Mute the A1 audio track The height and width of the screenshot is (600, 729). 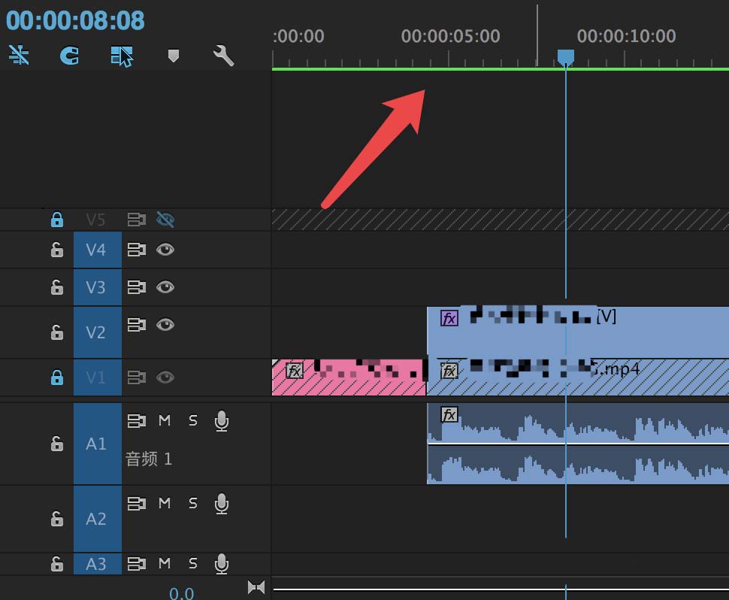click(164, 420)
